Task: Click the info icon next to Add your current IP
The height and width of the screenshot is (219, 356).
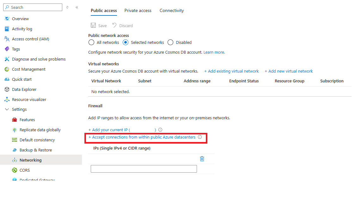Action: (160, 129)
